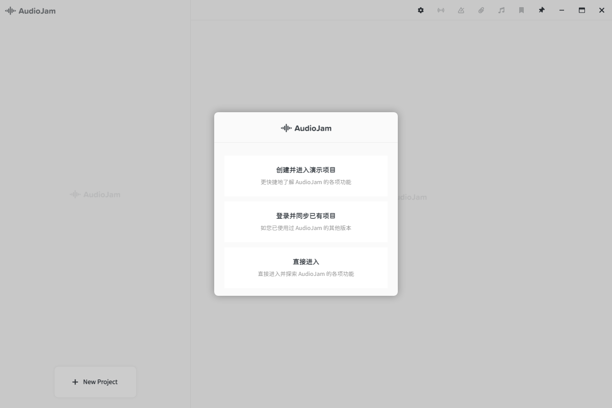Choose 直接进入 option

(306, 268)
